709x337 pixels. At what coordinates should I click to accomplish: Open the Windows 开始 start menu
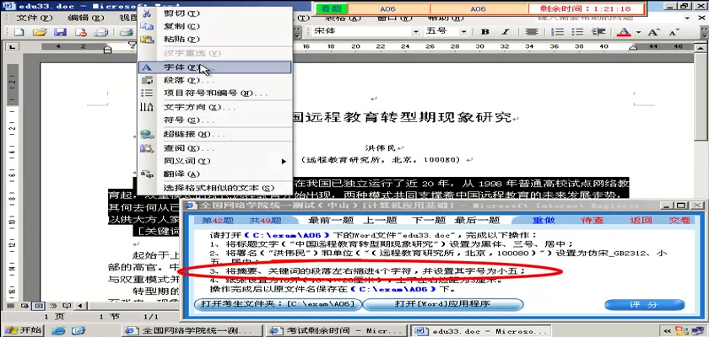pos(23,330)
